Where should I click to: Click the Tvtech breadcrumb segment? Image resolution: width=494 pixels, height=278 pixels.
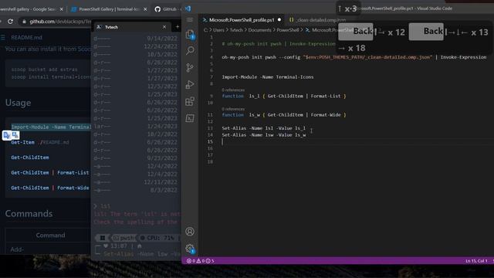(236, 30)
